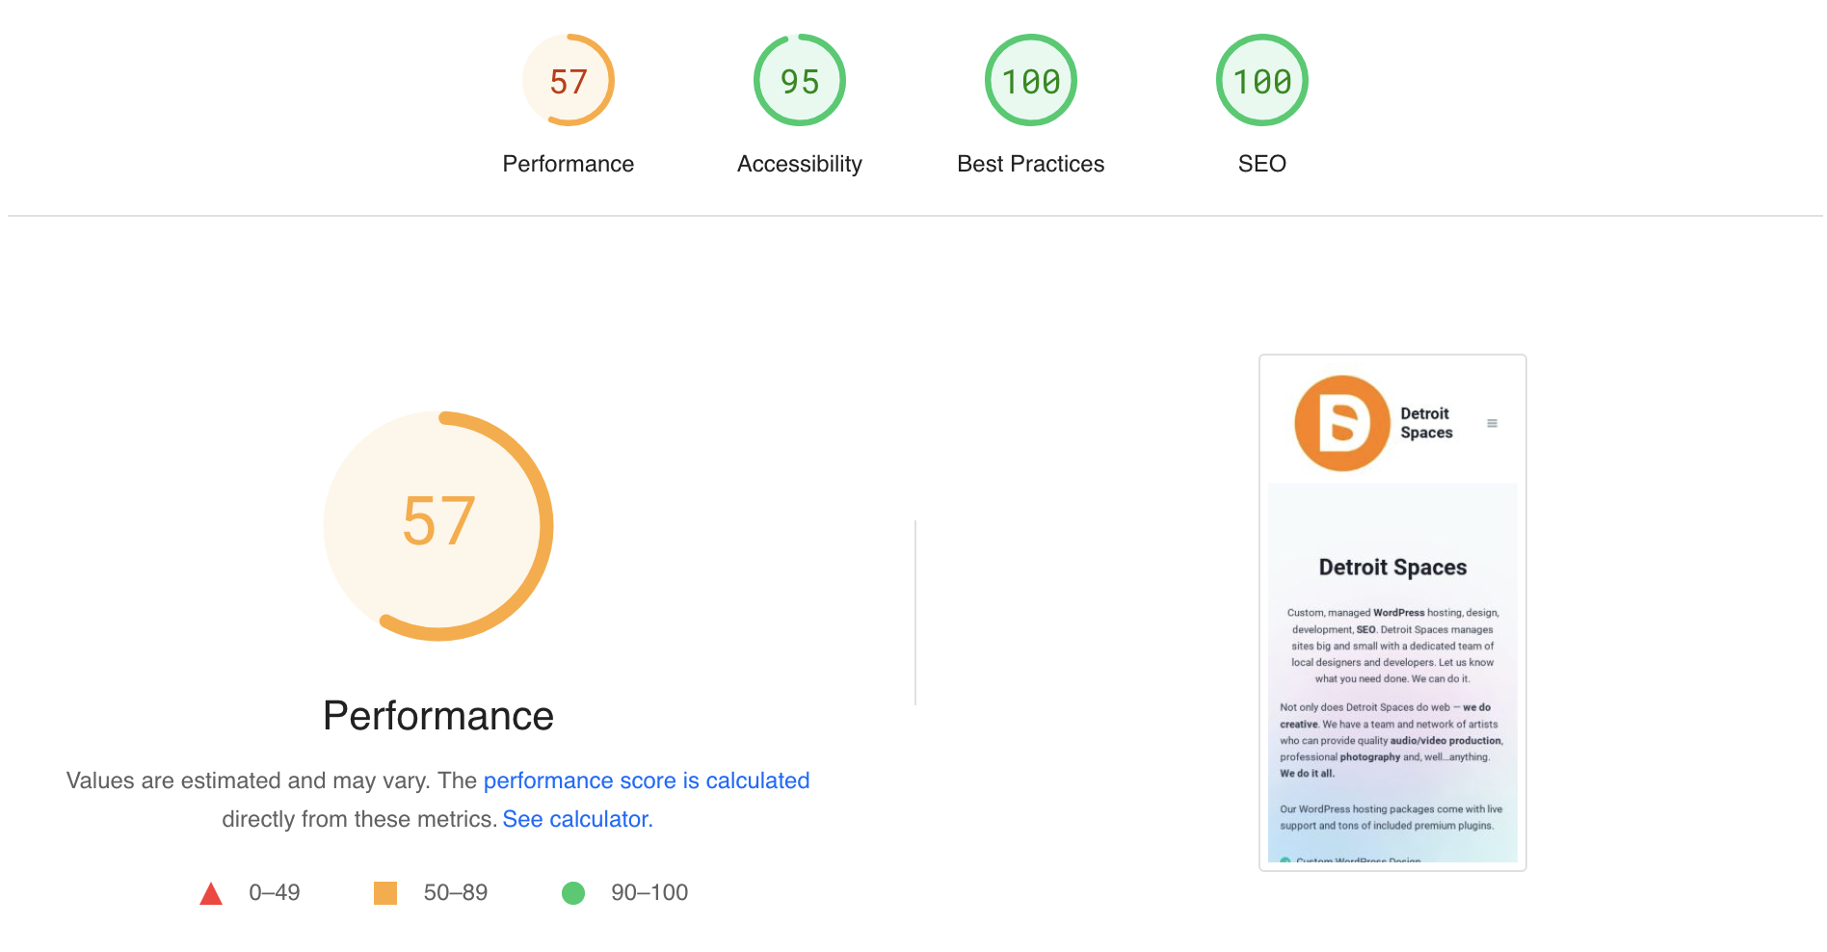Click the orange Detroit Spaces logo
1827x952 pixels.
(x=1341, y=423)
